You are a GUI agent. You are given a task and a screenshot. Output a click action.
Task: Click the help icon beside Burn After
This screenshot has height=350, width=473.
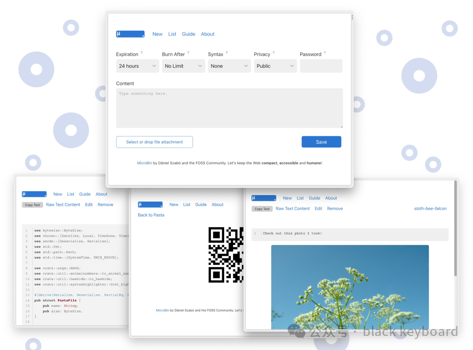pyautogui.click(x=188, y=53)
